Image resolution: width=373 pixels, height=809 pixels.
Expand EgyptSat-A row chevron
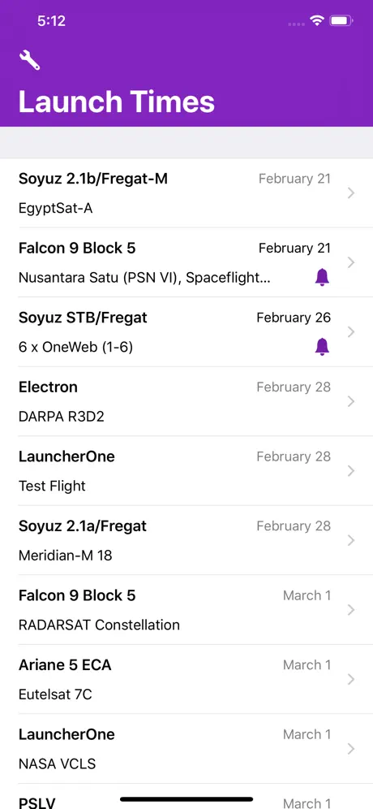(351, 193)
